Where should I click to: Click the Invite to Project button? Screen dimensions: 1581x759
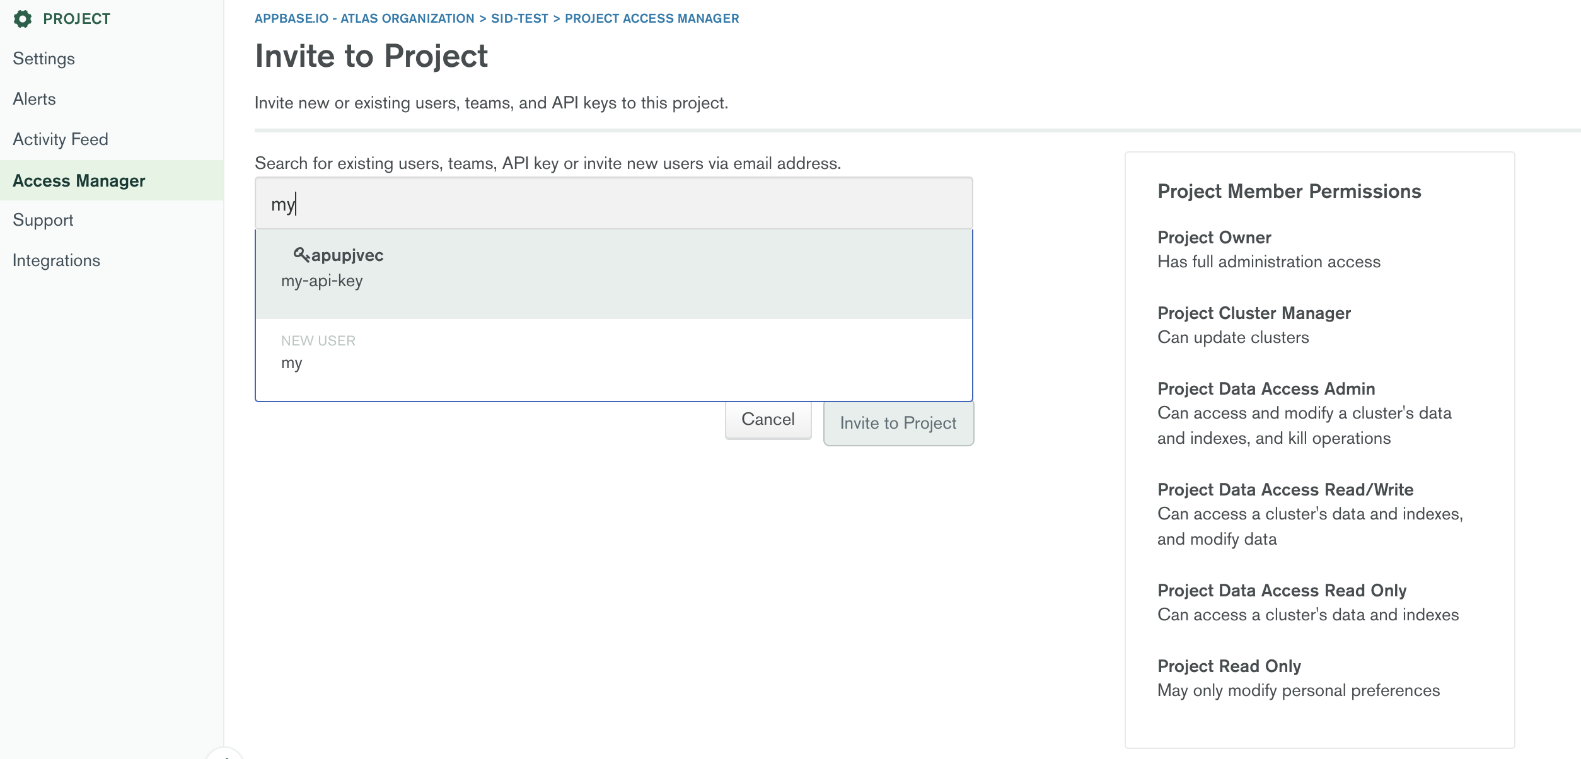898,423
